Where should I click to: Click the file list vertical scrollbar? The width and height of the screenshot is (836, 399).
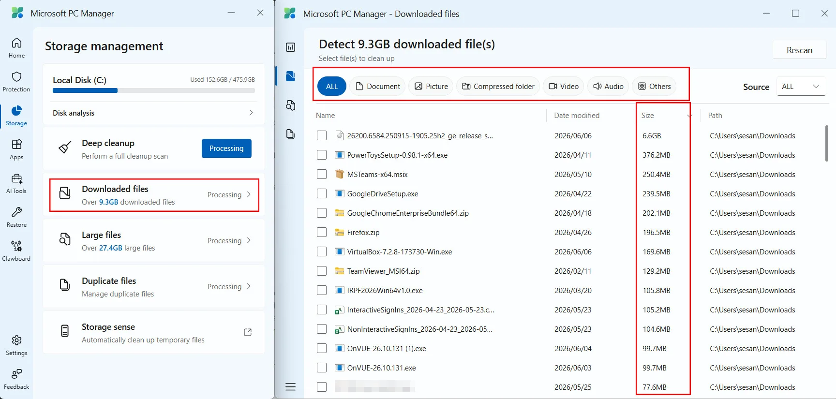(x=827, y=144)
